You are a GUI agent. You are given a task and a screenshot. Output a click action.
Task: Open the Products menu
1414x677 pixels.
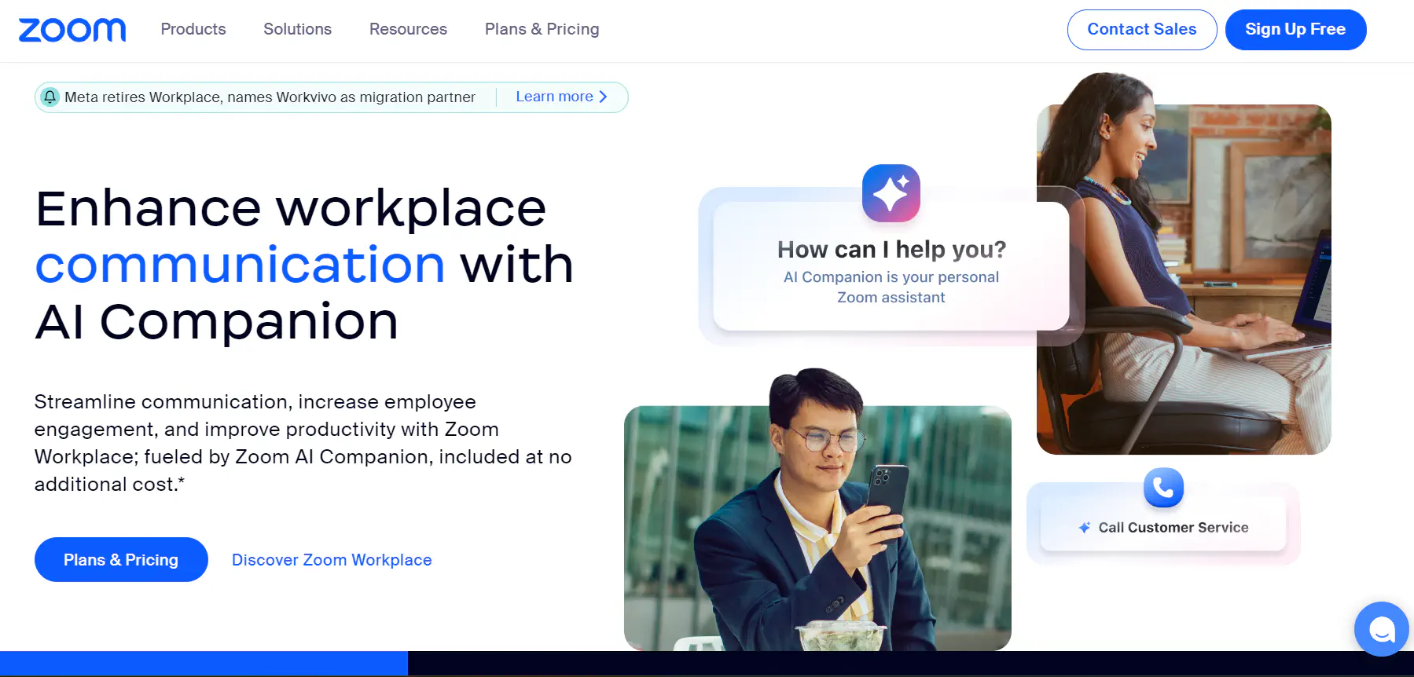193,29
